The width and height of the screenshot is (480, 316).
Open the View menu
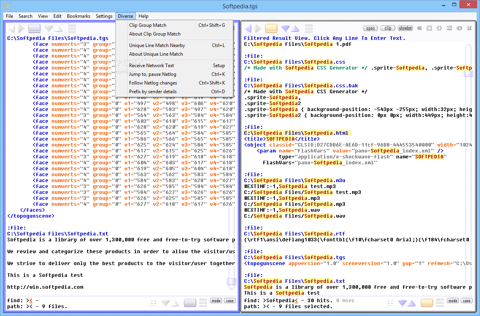click(x=43, y=16)
